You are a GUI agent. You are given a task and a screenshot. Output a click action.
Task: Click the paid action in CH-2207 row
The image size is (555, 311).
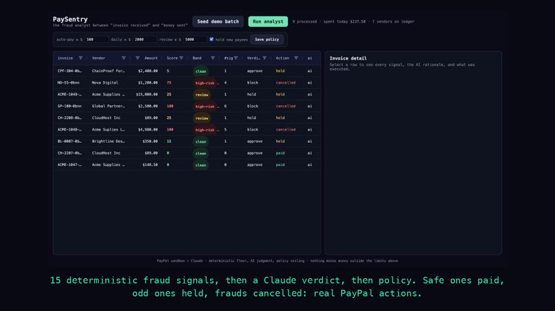pyautogui.click(x=280, y=153)
